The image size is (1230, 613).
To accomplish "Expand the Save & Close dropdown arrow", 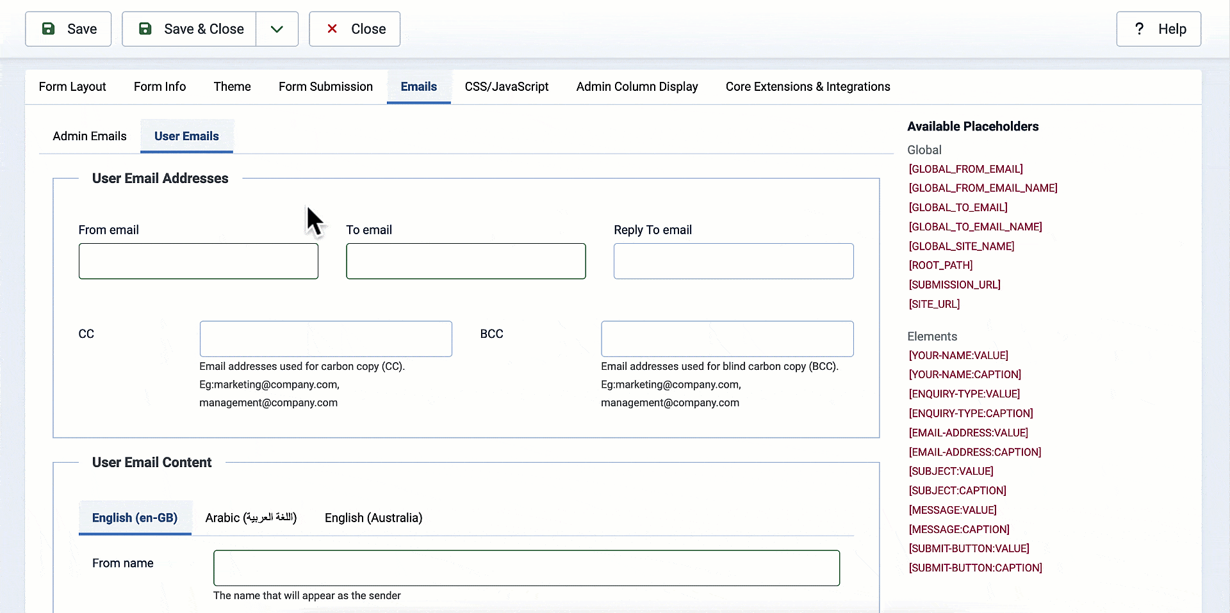I will coord(277,29).
